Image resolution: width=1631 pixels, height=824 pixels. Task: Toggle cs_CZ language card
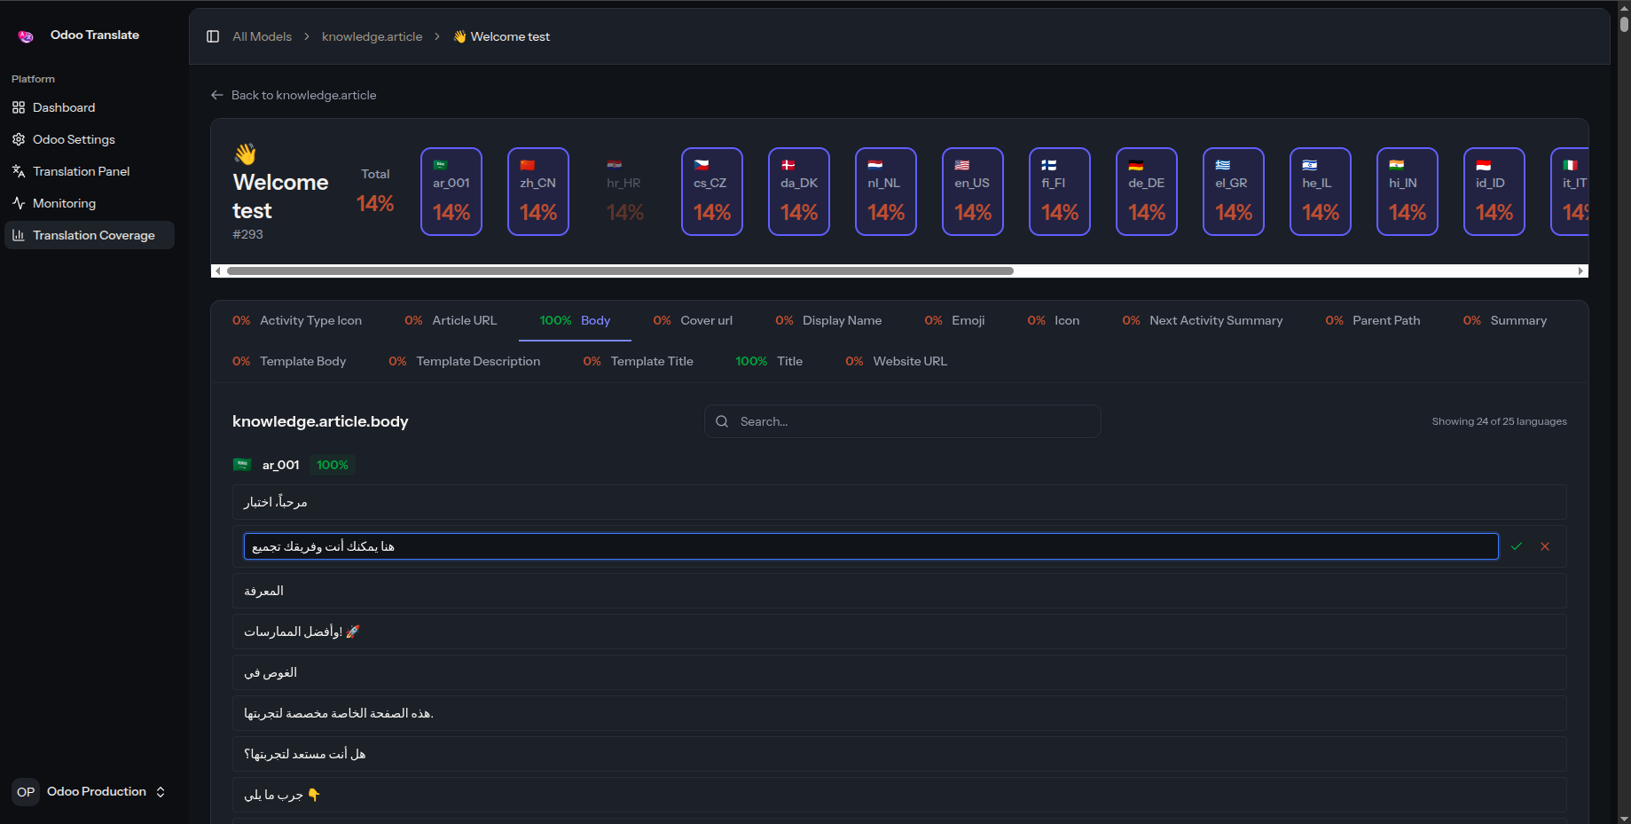[x=712, y=192]
